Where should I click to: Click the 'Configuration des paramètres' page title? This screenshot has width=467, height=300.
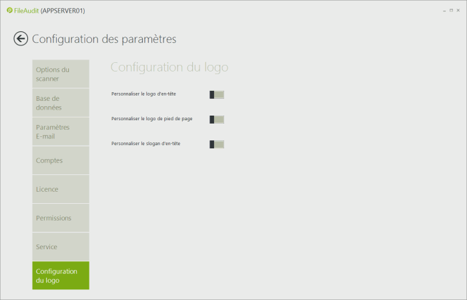click(104, 39)
